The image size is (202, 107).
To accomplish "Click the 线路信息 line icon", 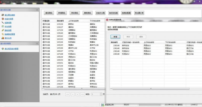I will (2, 23).
